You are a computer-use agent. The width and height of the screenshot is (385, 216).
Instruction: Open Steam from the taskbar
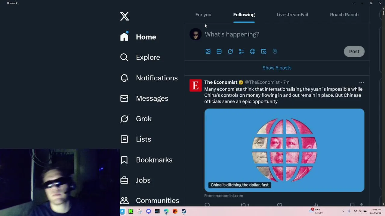pos(184,211)
